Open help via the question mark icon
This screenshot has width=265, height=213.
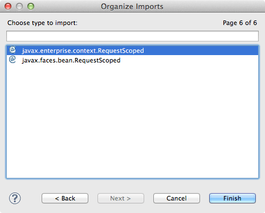15,198
